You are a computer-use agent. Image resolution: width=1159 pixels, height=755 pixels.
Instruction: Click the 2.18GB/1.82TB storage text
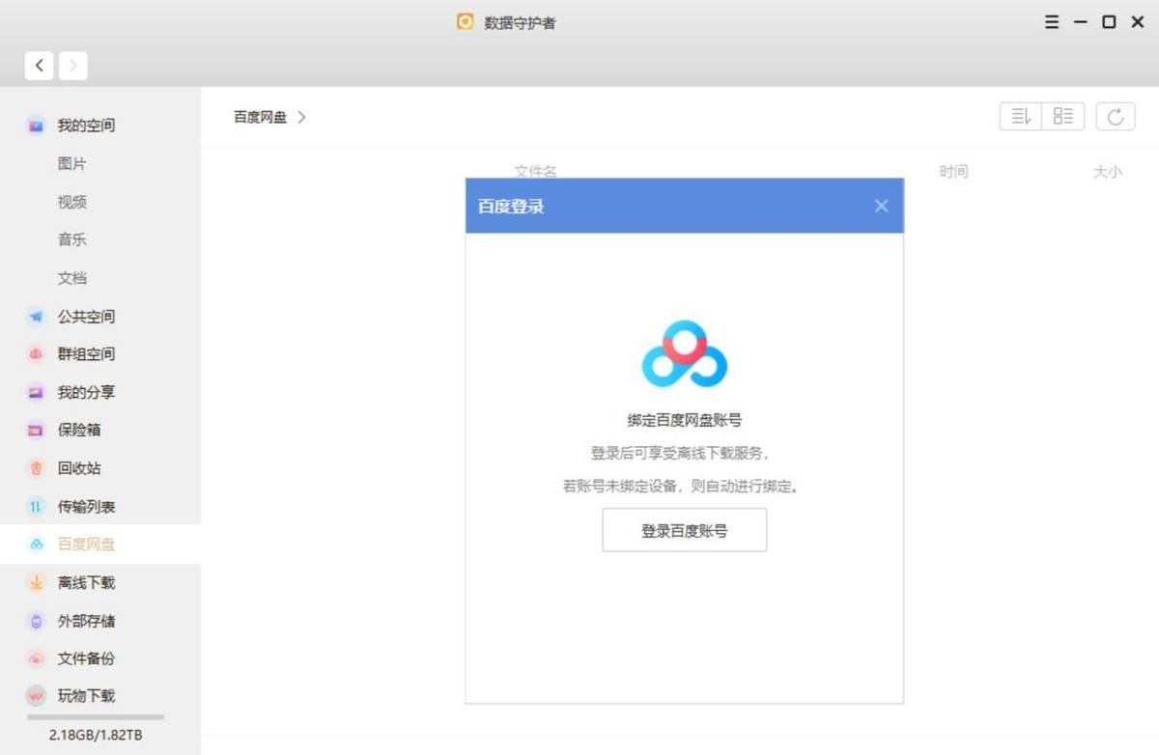[96, 736]
